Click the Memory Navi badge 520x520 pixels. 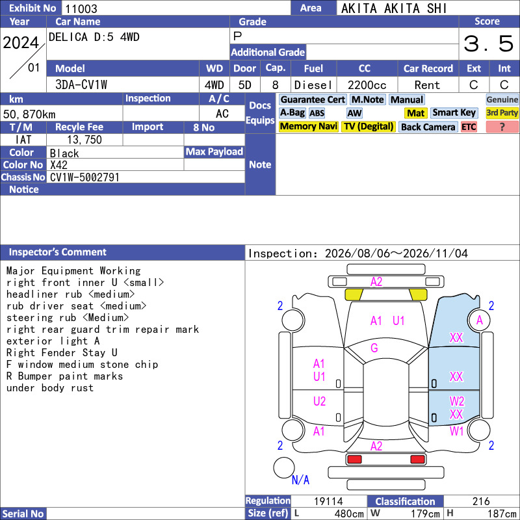[x=308, y=126]
